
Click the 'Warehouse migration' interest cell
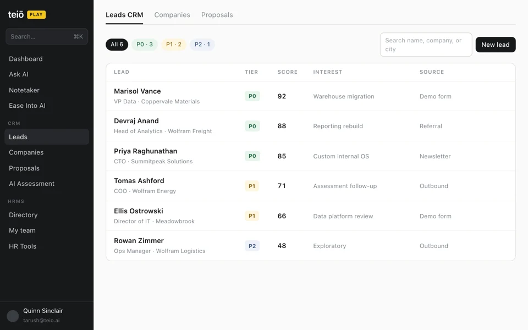click(x=343, y=96)
